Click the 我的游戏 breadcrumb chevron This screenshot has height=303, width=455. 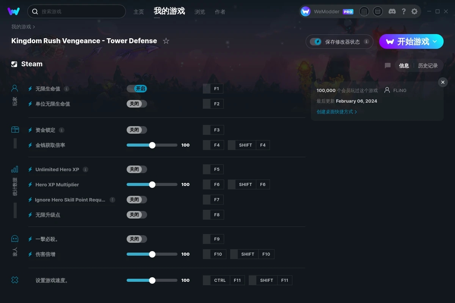(34, 27)
